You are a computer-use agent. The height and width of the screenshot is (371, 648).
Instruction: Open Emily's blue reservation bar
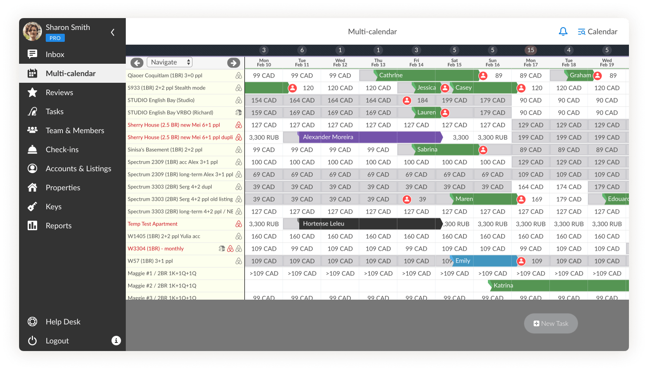coord(483,261)
